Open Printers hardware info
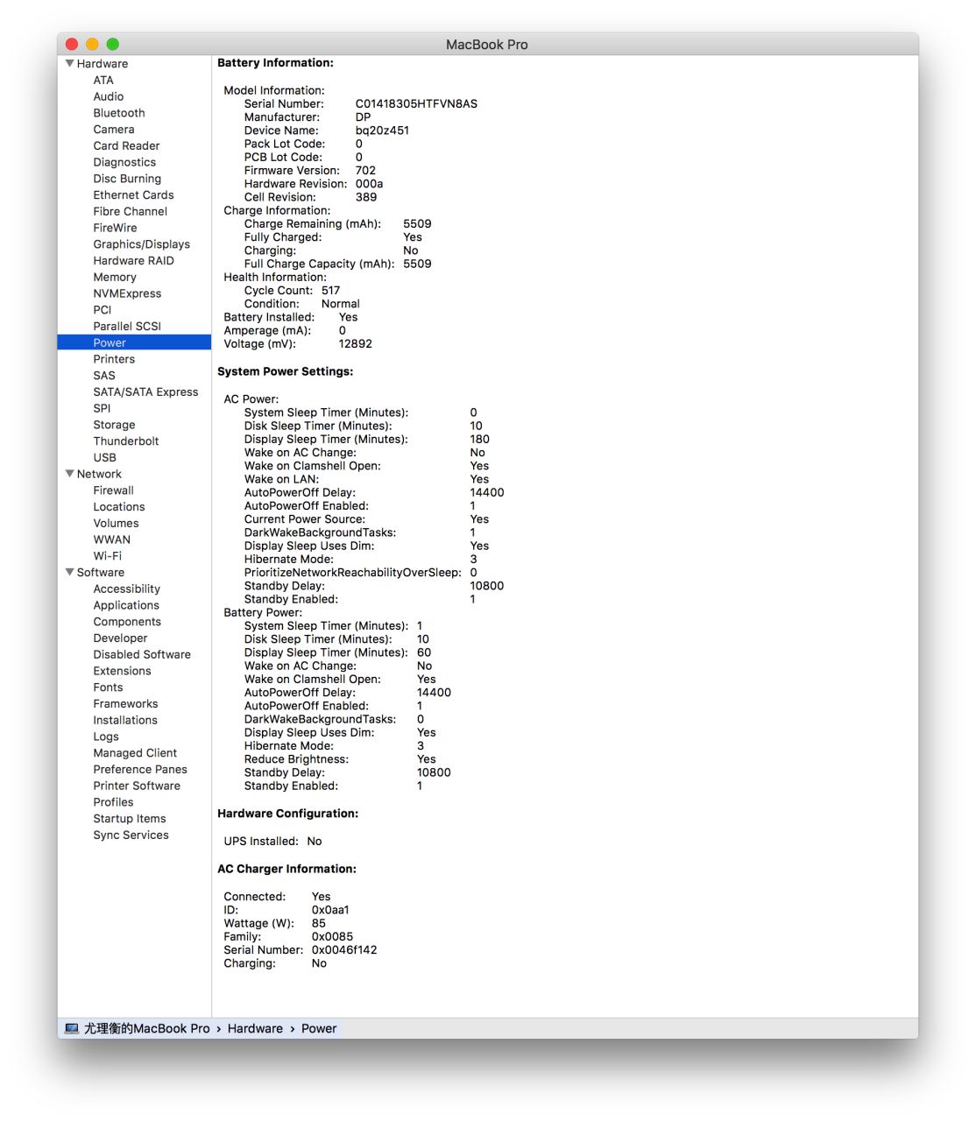This screenshot has width=976, height=1121. (x=114, y=359)
